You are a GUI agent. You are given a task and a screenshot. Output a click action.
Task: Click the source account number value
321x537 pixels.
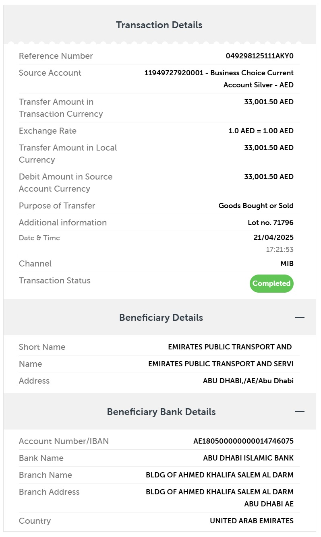pos(219,79)
